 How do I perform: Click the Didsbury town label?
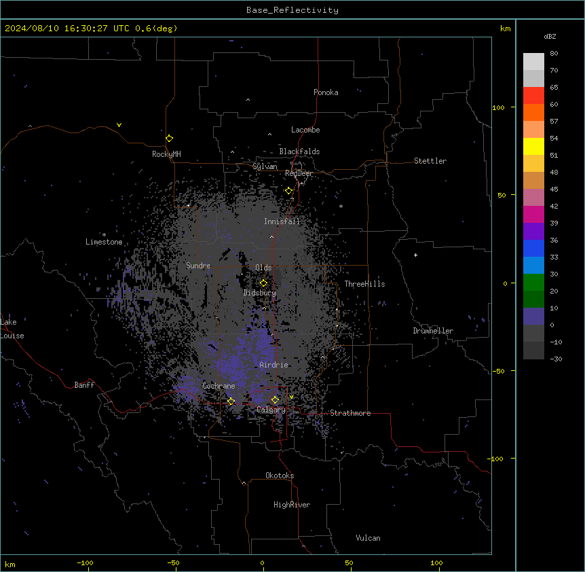[x=260, y=293]
